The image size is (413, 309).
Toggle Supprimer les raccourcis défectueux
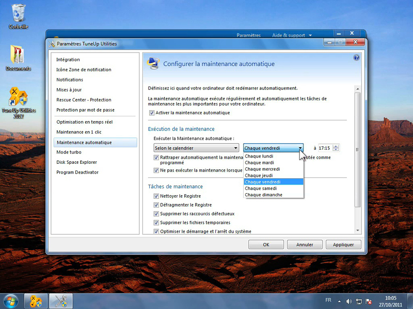tap(156, 214)
